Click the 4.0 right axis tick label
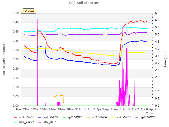 coord(157,49)
